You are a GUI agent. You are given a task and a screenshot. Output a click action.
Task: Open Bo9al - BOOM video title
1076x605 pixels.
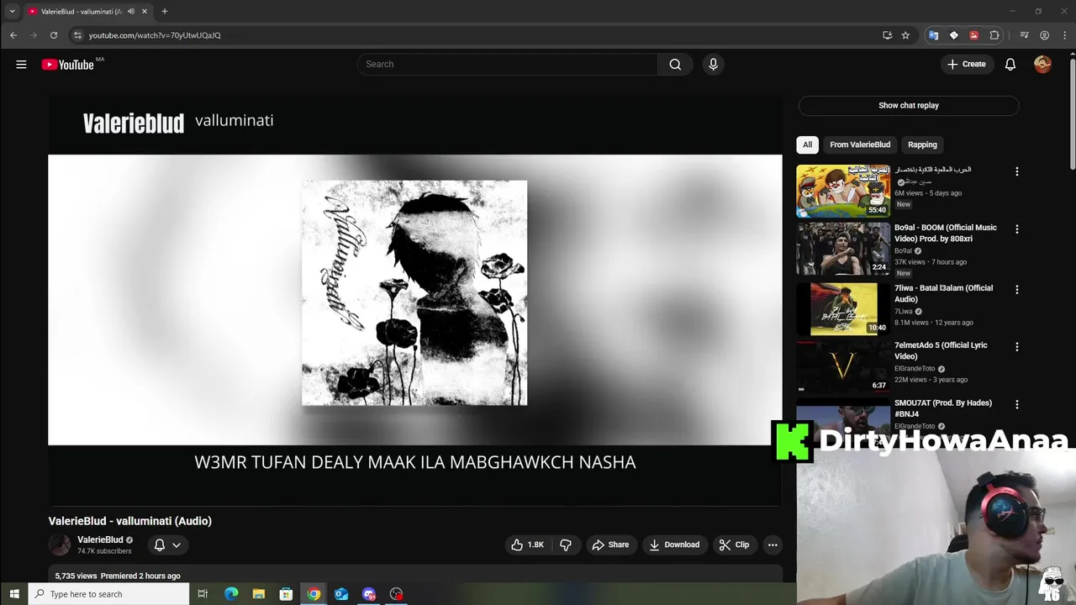(x=946, y=233)
